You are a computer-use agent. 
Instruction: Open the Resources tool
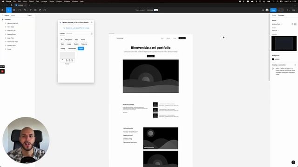point(35,10)
